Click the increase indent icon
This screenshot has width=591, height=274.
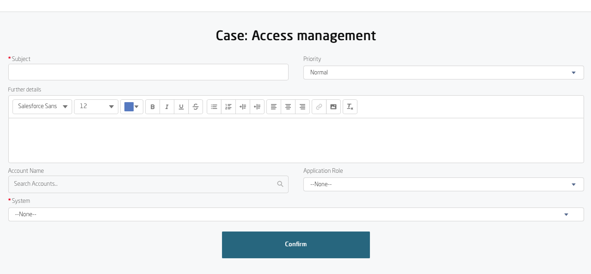tap(243, 107)
